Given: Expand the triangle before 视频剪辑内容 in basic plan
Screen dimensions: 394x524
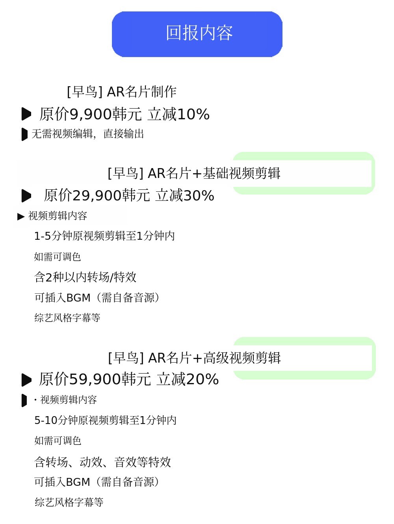Looking at the screenshot, I should tap(21, 217).
